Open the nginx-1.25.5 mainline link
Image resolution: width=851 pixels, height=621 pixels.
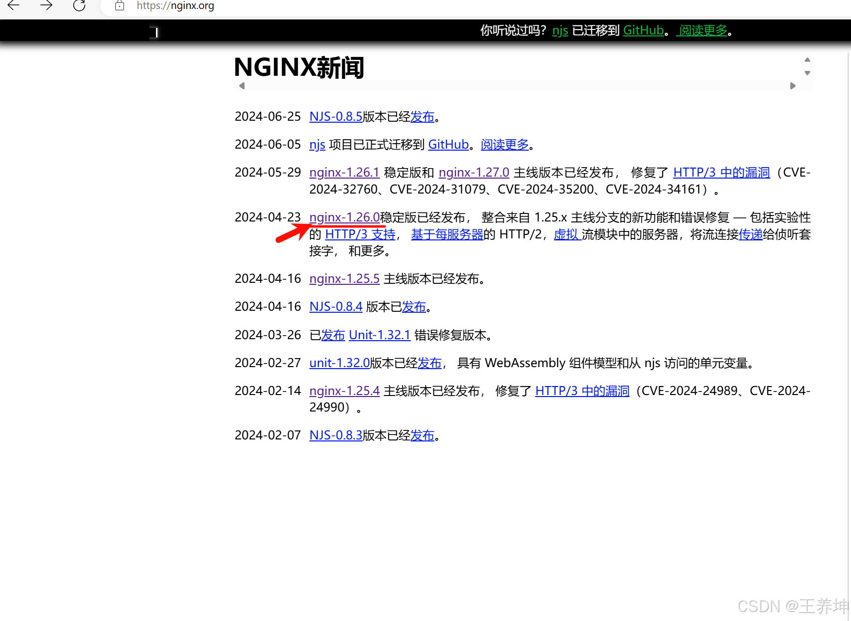tap(344, 279)
